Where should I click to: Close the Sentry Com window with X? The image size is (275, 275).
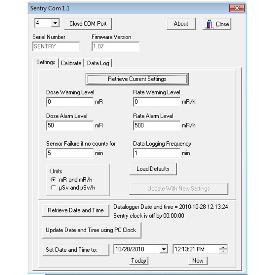pos(237,8)
